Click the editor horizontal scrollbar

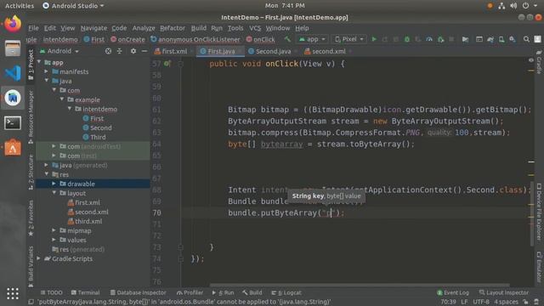coord(360,286)
